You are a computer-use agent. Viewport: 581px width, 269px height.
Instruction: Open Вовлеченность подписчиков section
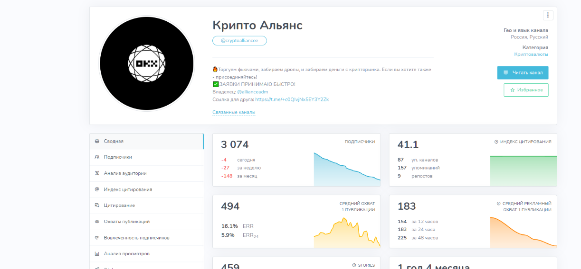[x=146, y=238]
